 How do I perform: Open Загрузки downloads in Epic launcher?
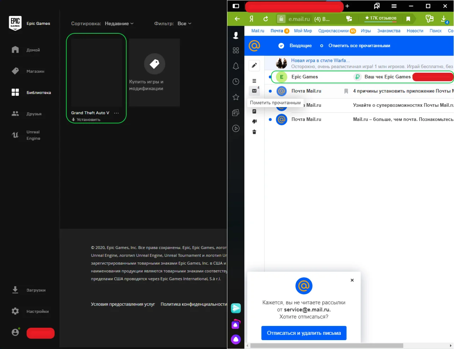click(15, 290)
